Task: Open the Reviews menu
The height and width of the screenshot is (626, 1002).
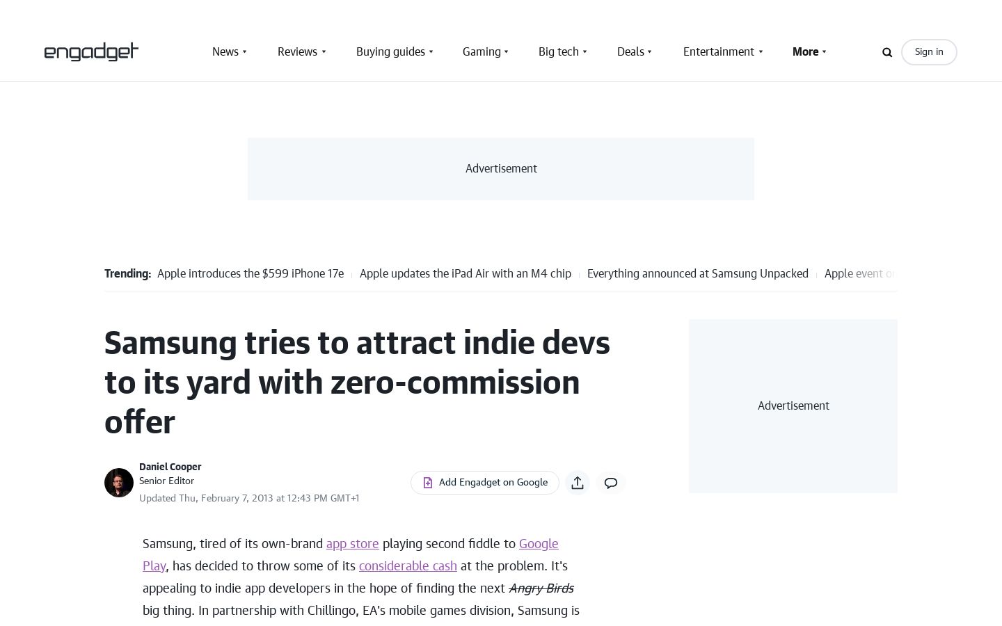Action: click(x=297, y=52)
